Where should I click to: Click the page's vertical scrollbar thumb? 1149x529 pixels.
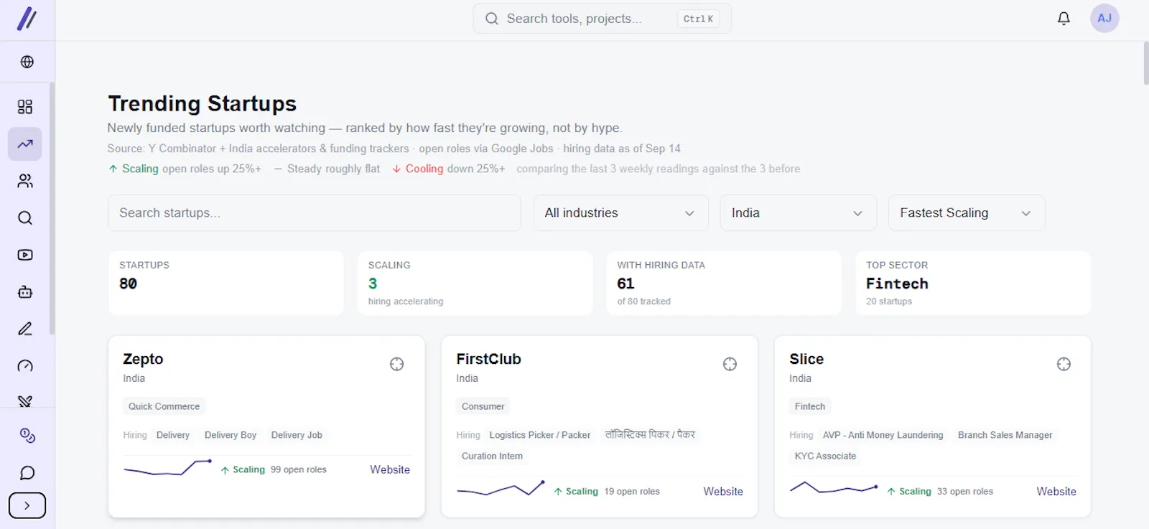coord(1145,63)
